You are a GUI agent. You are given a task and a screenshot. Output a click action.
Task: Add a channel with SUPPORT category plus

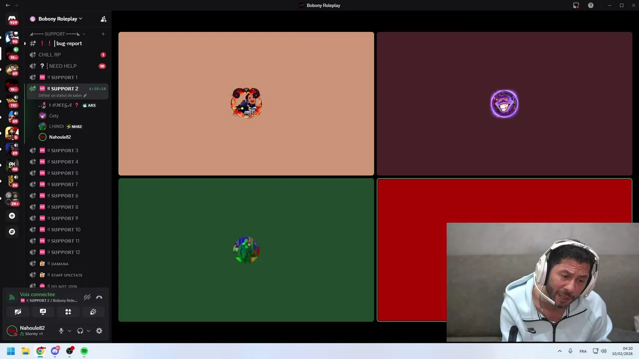click(103, 34)
